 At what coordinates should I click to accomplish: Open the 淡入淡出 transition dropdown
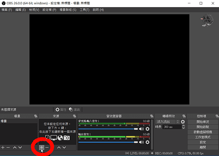click(x=168, y=122)
